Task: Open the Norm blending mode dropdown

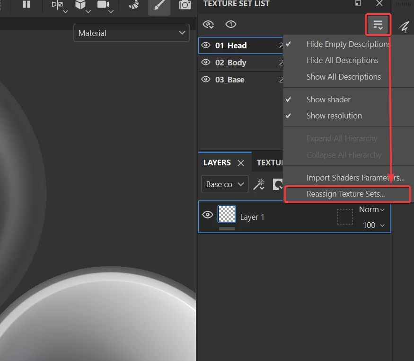Action: 371,209
